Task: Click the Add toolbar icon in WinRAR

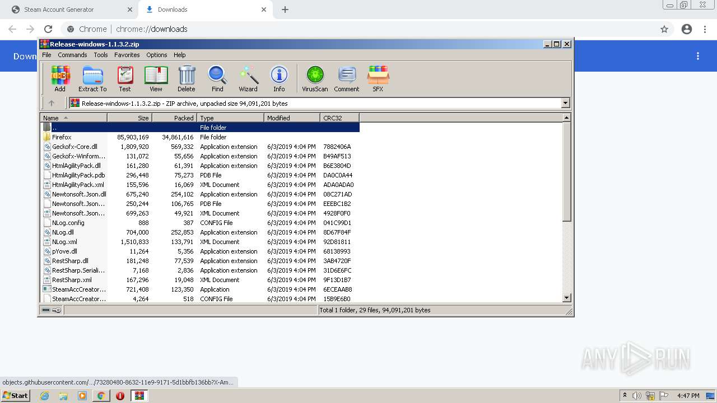Action: click(60, 79)
